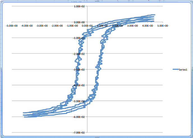This screenshot has width=193, height=138.
Task: Select the -5.00E+02 vertical axis label
Action: tap(79, 101)
